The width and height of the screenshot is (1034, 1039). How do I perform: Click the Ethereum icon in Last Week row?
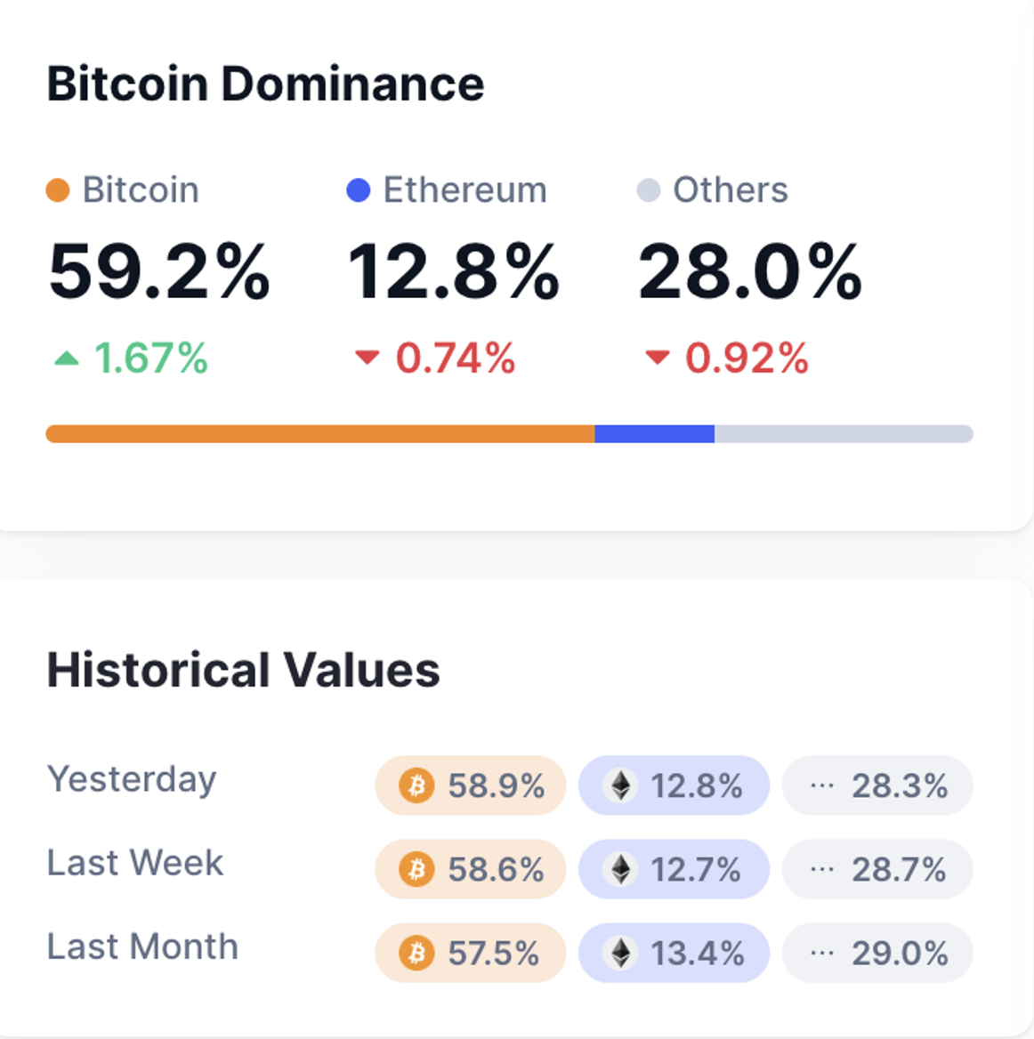[x=620, y=869]
